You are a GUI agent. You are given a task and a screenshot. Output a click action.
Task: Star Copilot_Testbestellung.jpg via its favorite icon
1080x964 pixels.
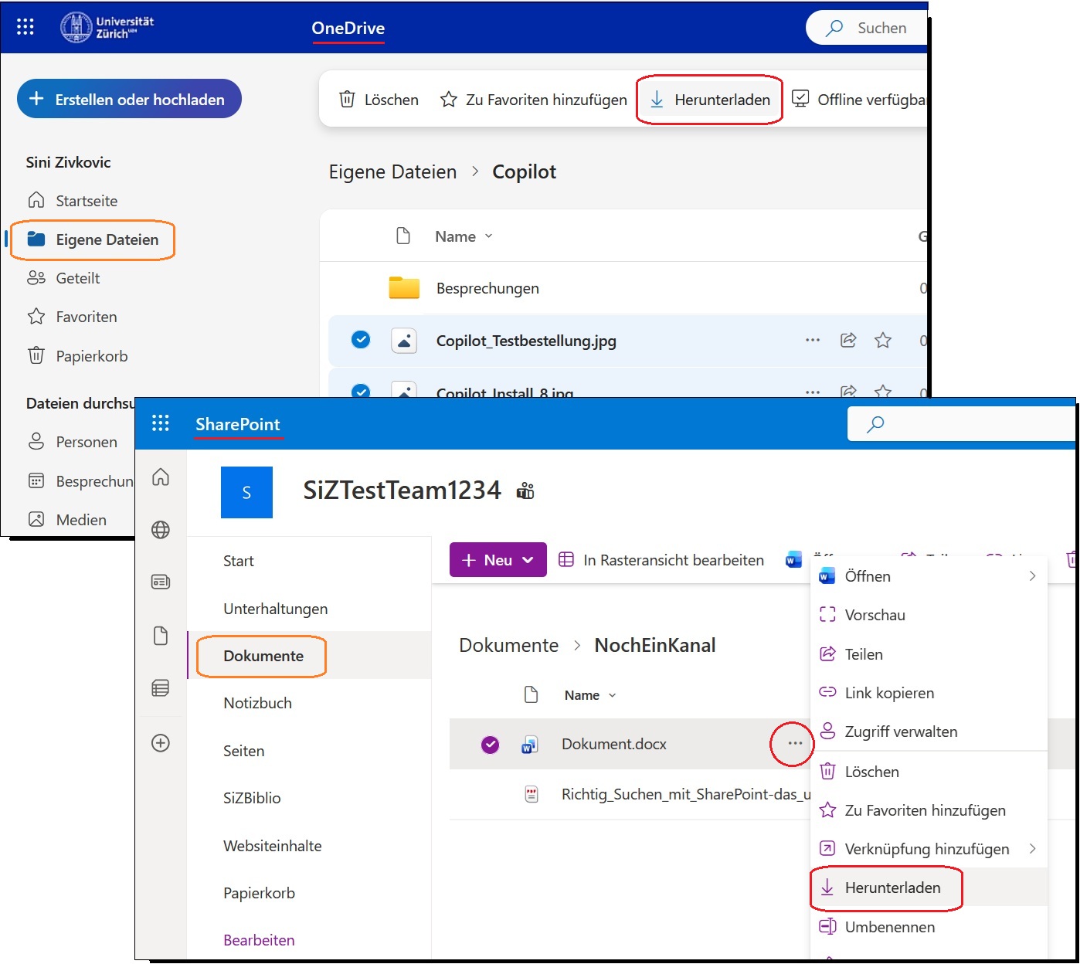click(x=882, y=340)
